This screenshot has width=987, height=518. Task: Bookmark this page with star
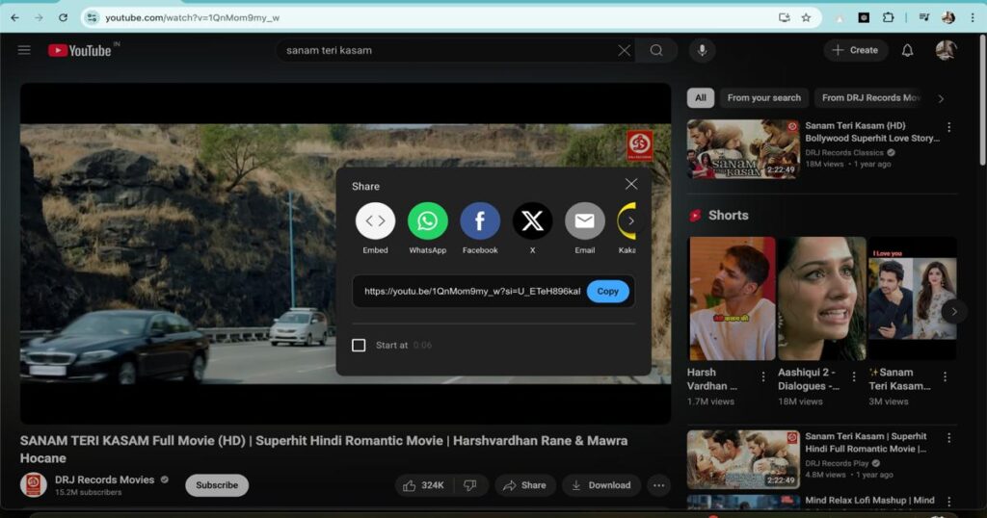click(806, 17)
